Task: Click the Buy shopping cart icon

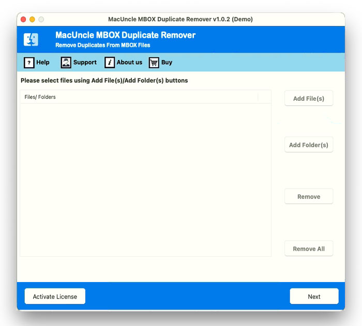Action: tap(154, 63)
